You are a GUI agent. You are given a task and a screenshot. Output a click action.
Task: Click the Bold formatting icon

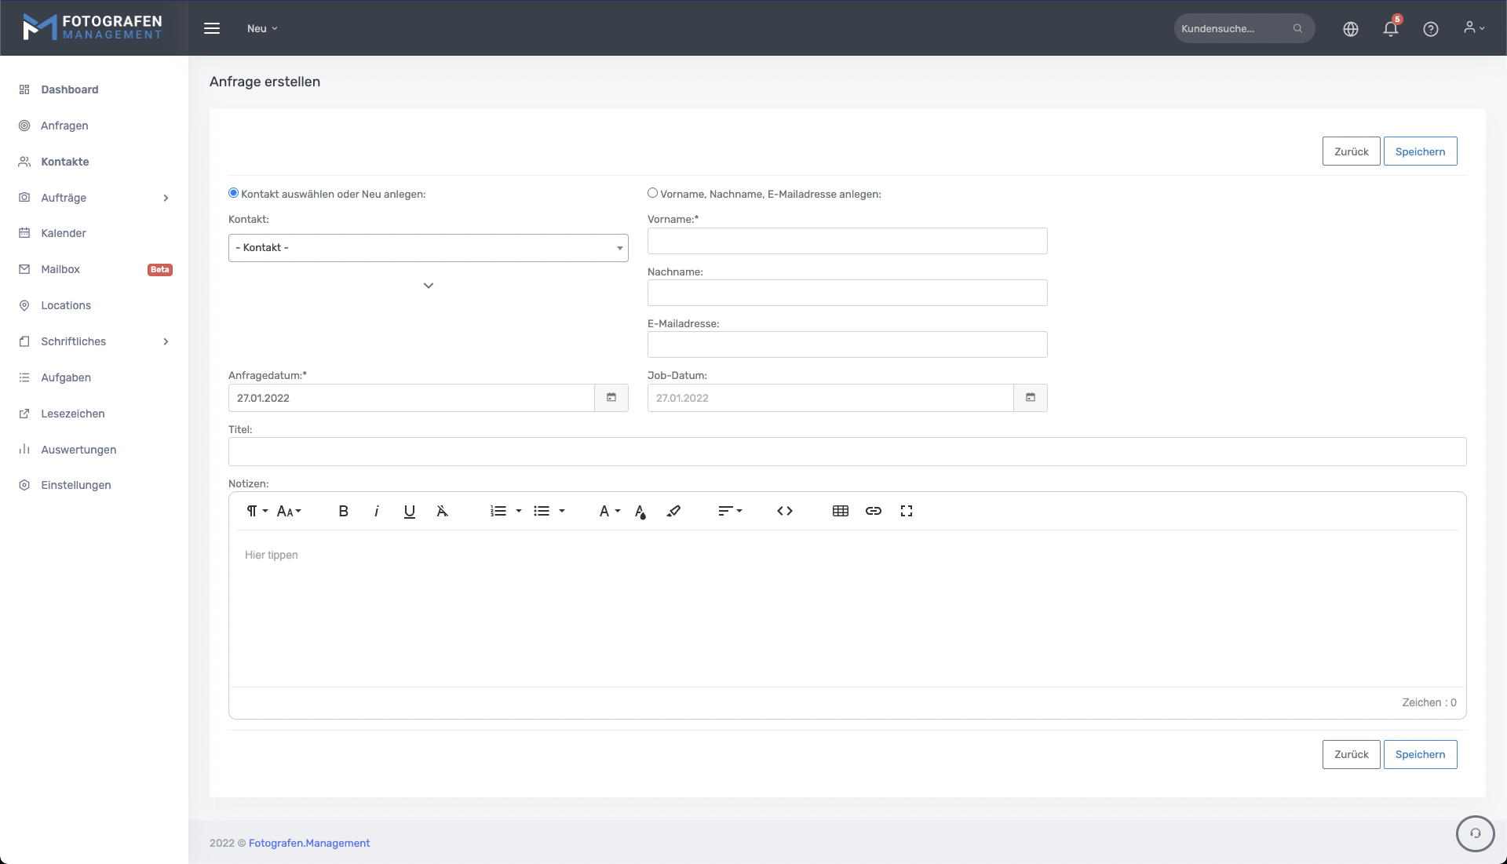point(343,511)
